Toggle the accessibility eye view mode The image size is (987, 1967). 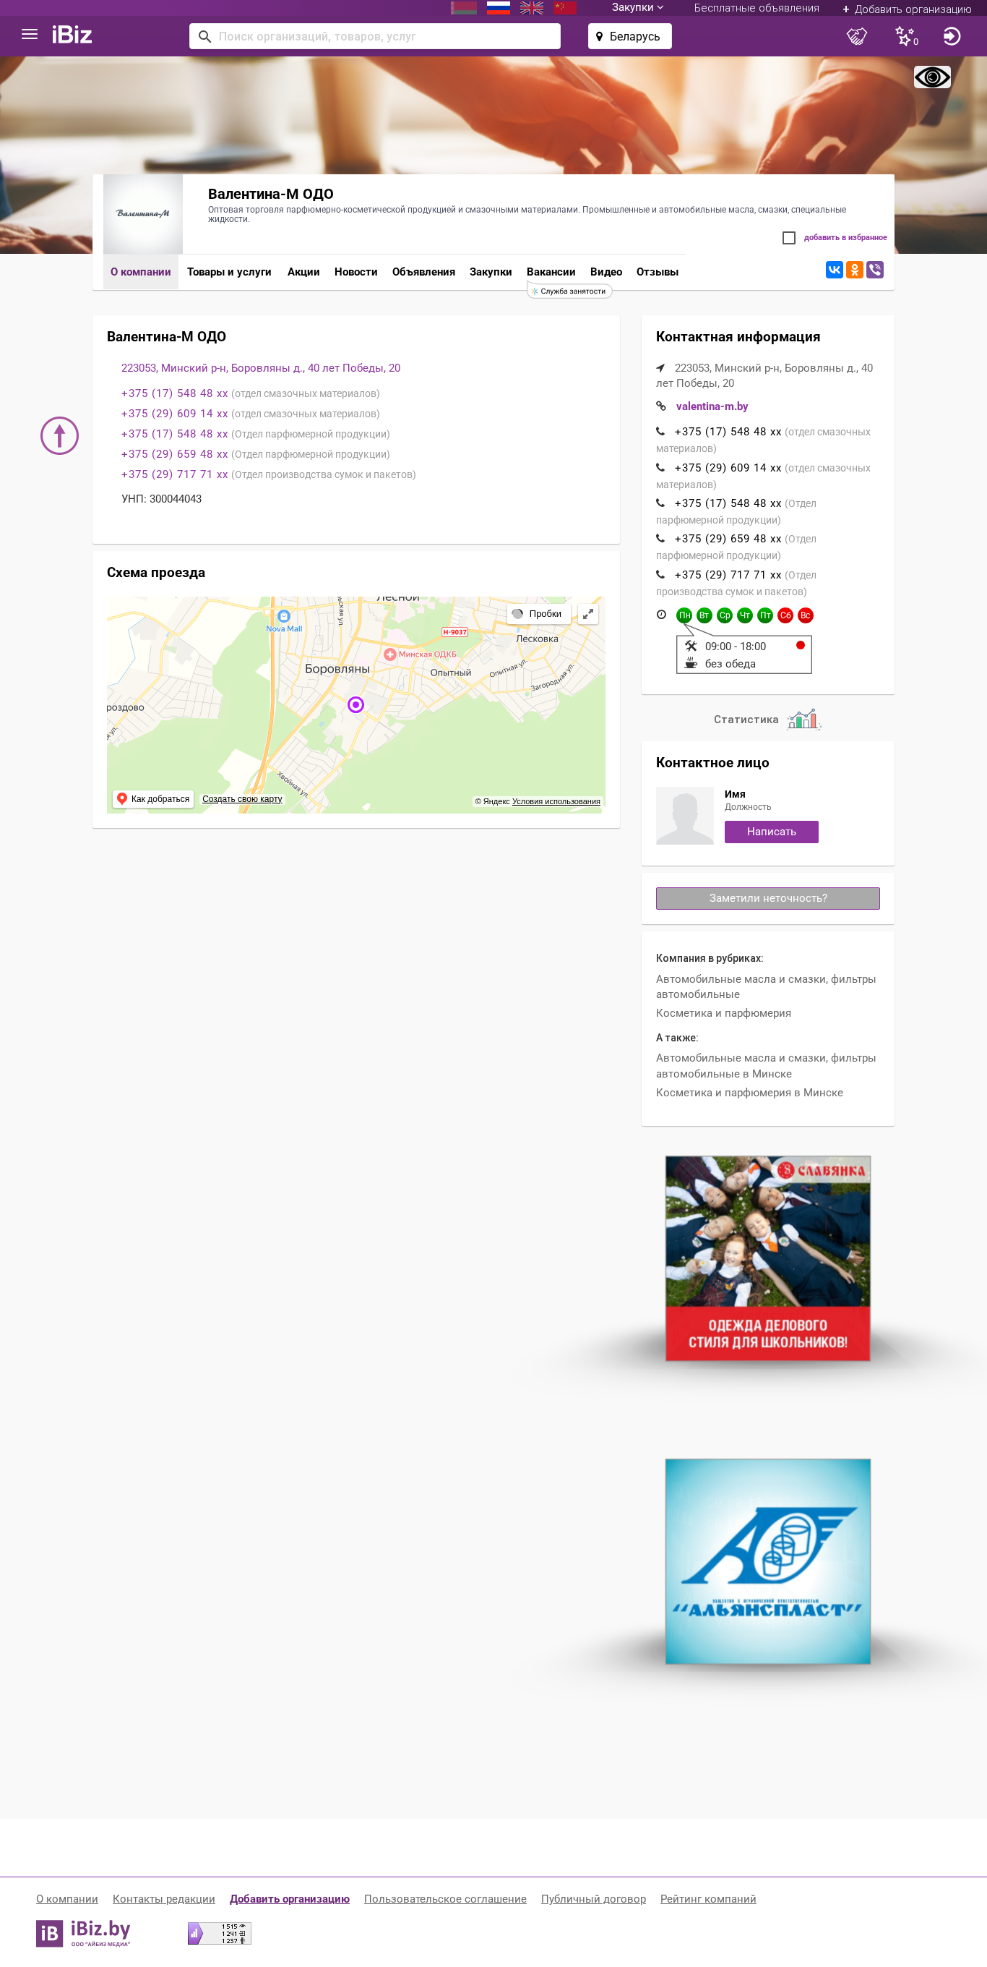tap(932, 77)
